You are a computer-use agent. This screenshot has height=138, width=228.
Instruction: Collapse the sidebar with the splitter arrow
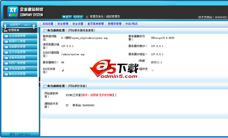(x=39, y=82)
